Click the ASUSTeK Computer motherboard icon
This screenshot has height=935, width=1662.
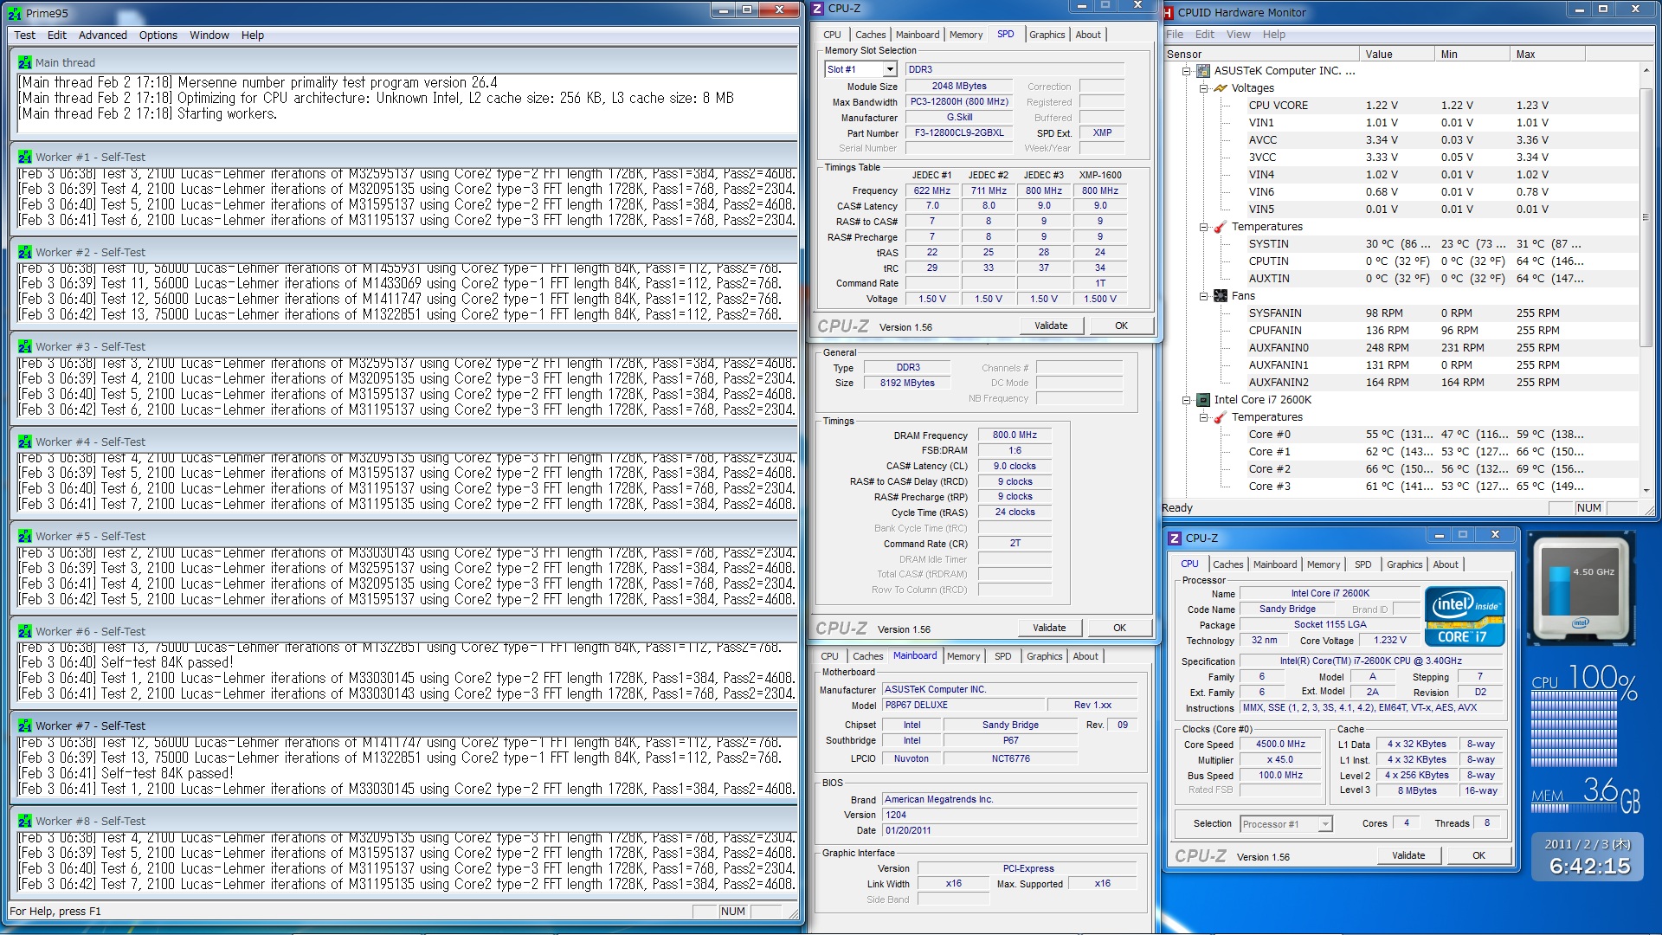pos(1203,71)
